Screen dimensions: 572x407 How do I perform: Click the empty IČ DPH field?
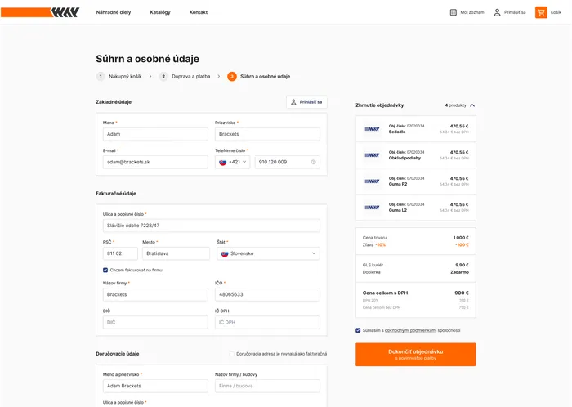point(267,322)
